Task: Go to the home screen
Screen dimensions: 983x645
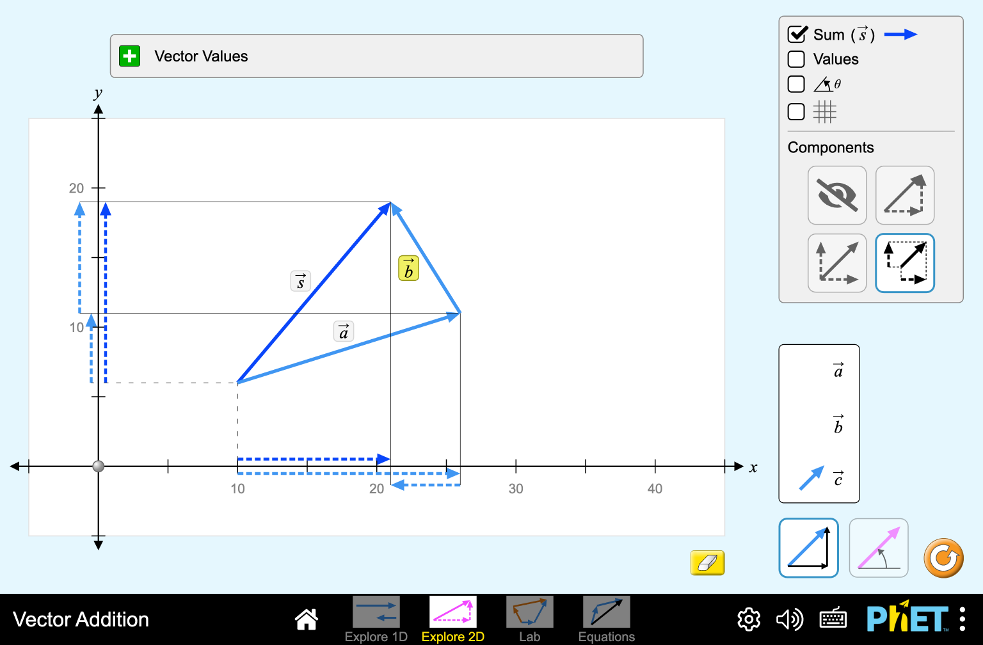Action: [x=307, y=619]
